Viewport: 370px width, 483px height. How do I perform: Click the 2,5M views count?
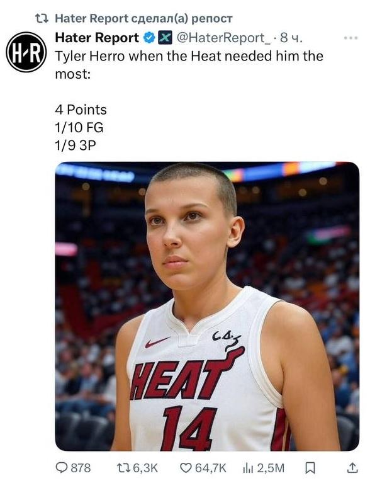(x=271, y=468)
